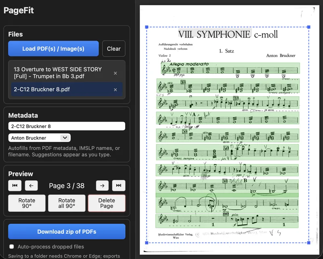Rotate all pages 90°
The width and height of the screenshot is (323, 259).
point(67,203)
